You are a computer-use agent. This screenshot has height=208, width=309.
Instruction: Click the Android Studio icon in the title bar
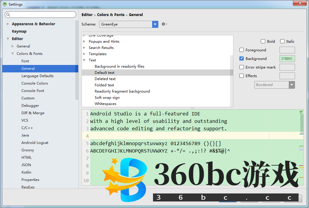click(x=5, y=4)
